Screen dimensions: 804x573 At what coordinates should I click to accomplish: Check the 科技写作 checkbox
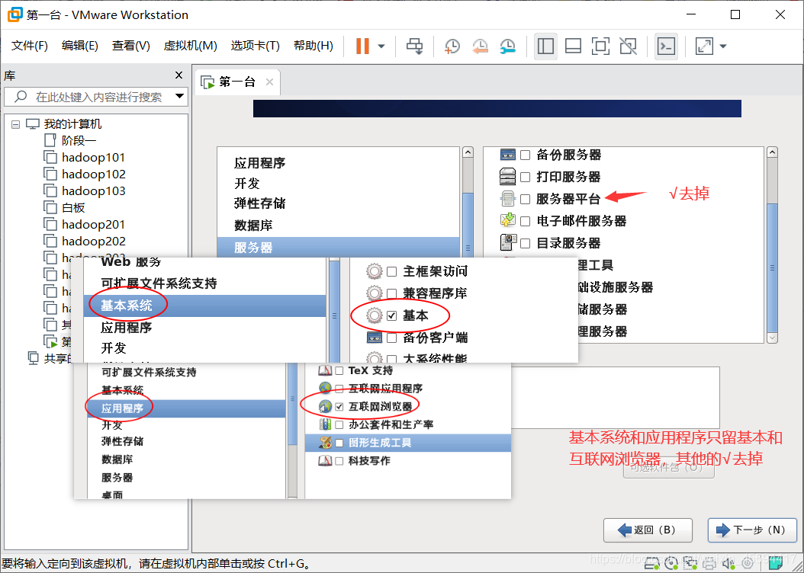point(339,461)
